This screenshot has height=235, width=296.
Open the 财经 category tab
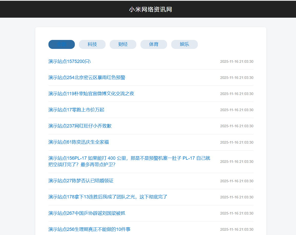coord(123,44)
